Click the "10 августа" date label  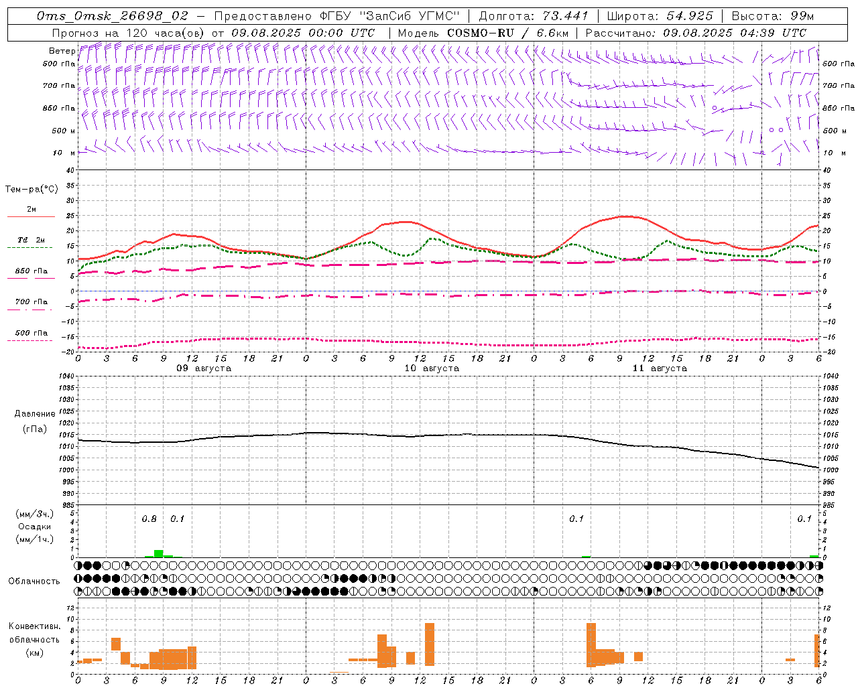click(432, 368)
